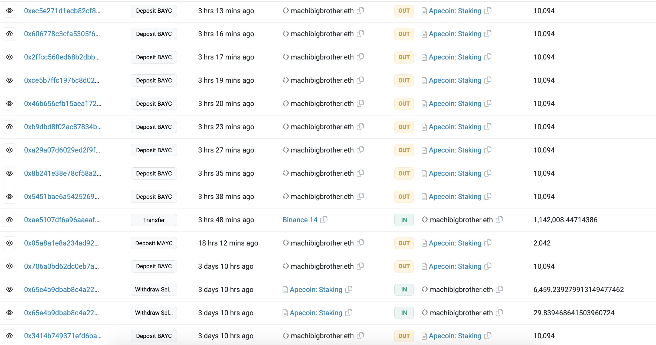
Task: Copy machibigbrother.eth address in 3 hrs 13 mins row
Action: point(360,11)
